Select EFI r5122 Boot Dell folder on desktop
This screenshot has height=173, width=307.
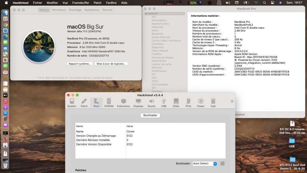point(292,163)
